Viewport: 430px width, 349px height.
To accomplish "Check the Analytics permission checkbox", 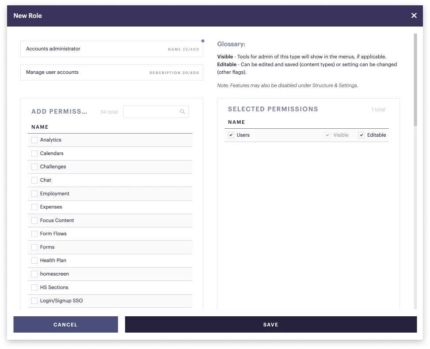I will (x=34, y=140).
